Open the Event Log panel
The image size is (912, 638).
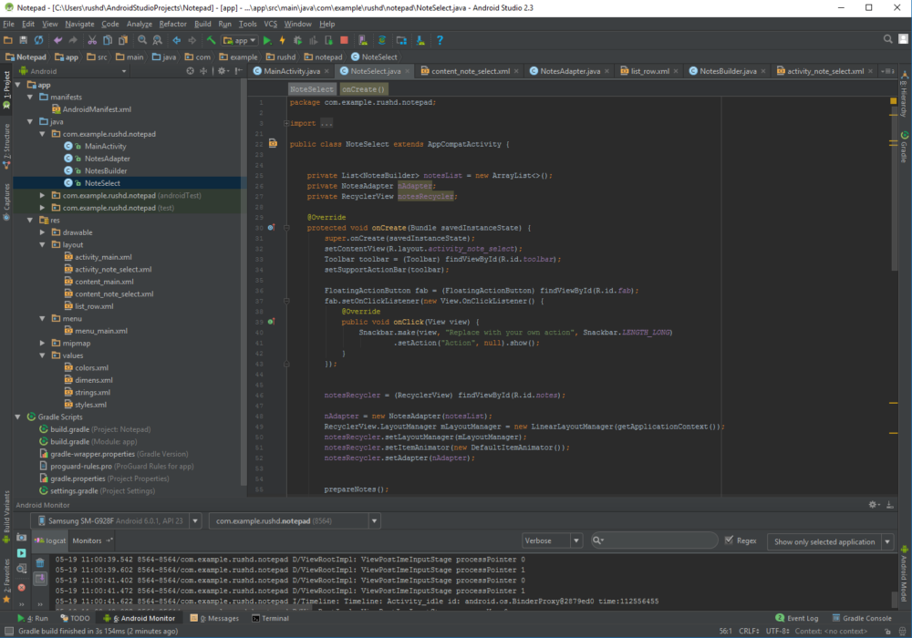click(x=796, y=618)
